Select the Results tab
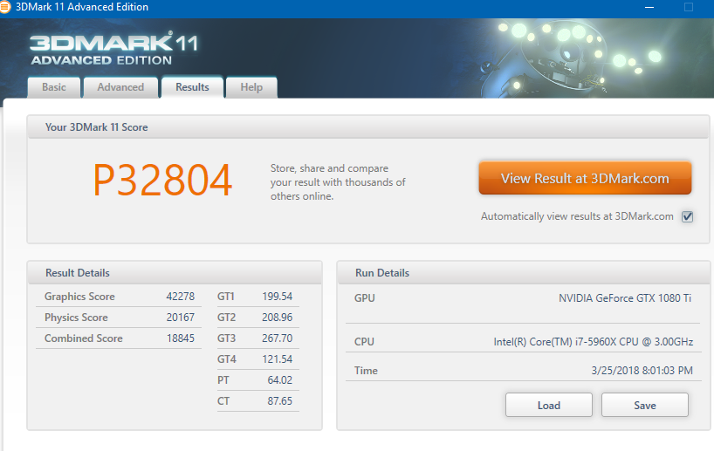 (192, 87)
